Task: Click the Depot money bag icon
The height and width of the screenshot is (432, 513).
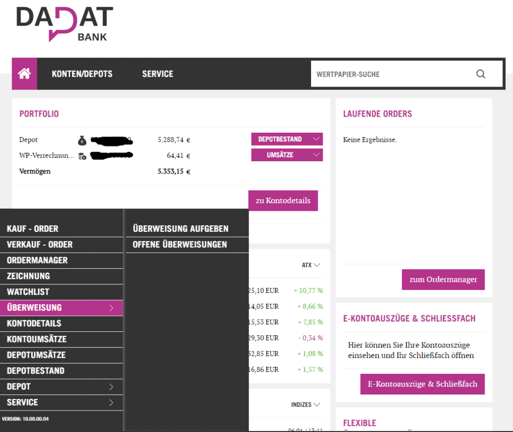Action: click(x=82, y=140)
